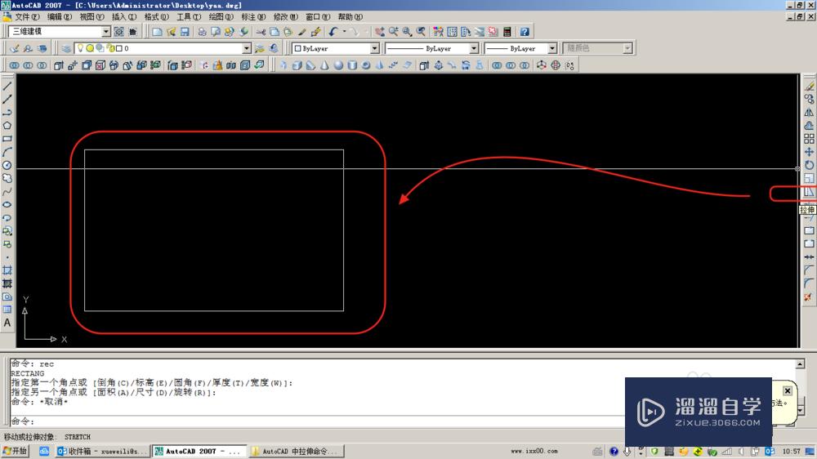Toggle layer 0 lock icon
Viewport: 817px width, 459px height.
point(110,48)
